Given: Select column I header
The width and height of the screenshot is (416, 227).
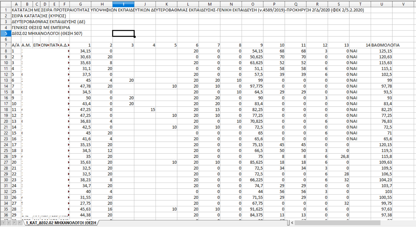Looking at the screenshot, I should pos(123,4).
